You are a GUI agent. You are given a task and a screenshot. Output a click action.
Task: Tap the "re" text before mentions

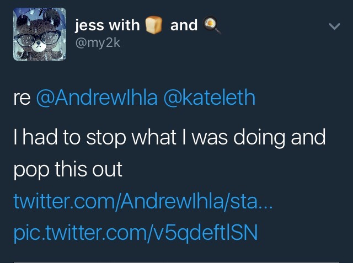[22, 99]
